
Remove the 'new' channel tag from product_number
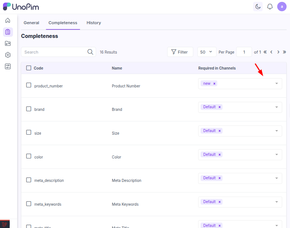[x=214, y=84]
